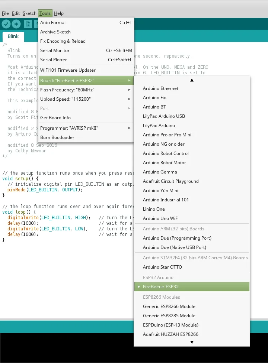Image resolution: width=268 pixels, height=363 pixels.
Task: Pick Arduino Star OTTO board
Action: pos(192,267)
